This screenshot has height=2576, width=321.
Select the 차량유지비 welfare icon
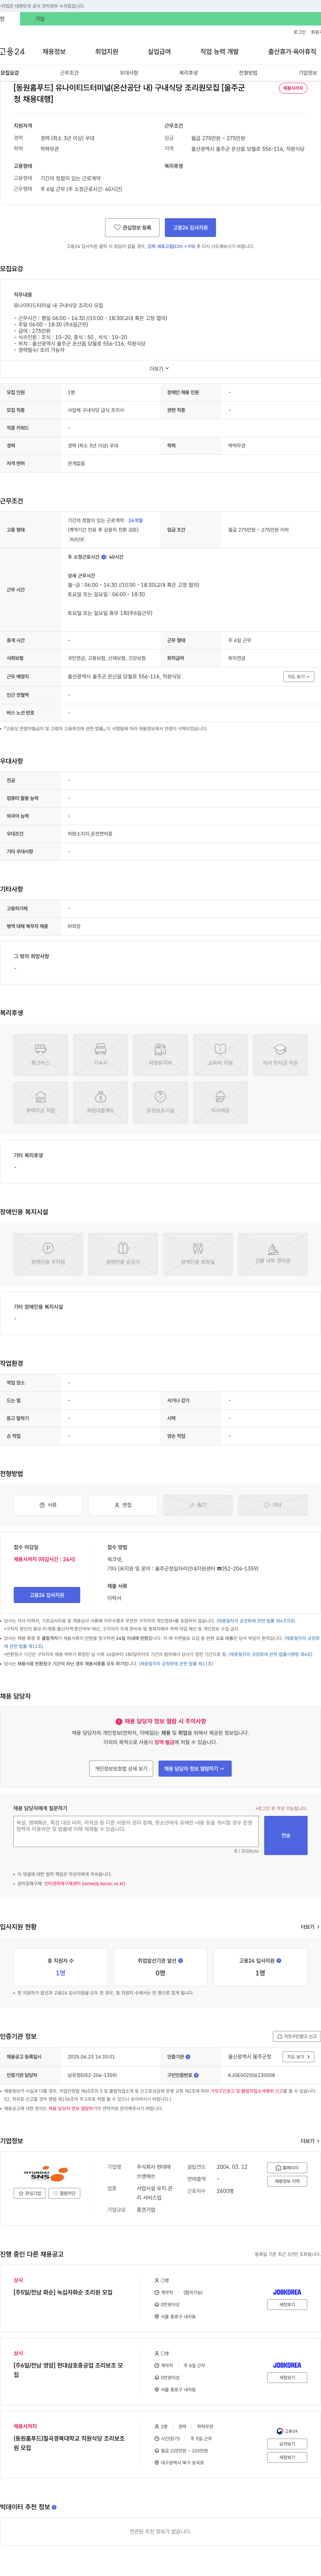tap(160, 1055)
